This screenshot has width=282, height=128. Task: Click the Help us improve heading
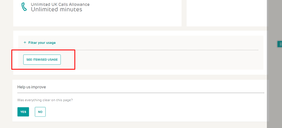click(x=32, y=87)
